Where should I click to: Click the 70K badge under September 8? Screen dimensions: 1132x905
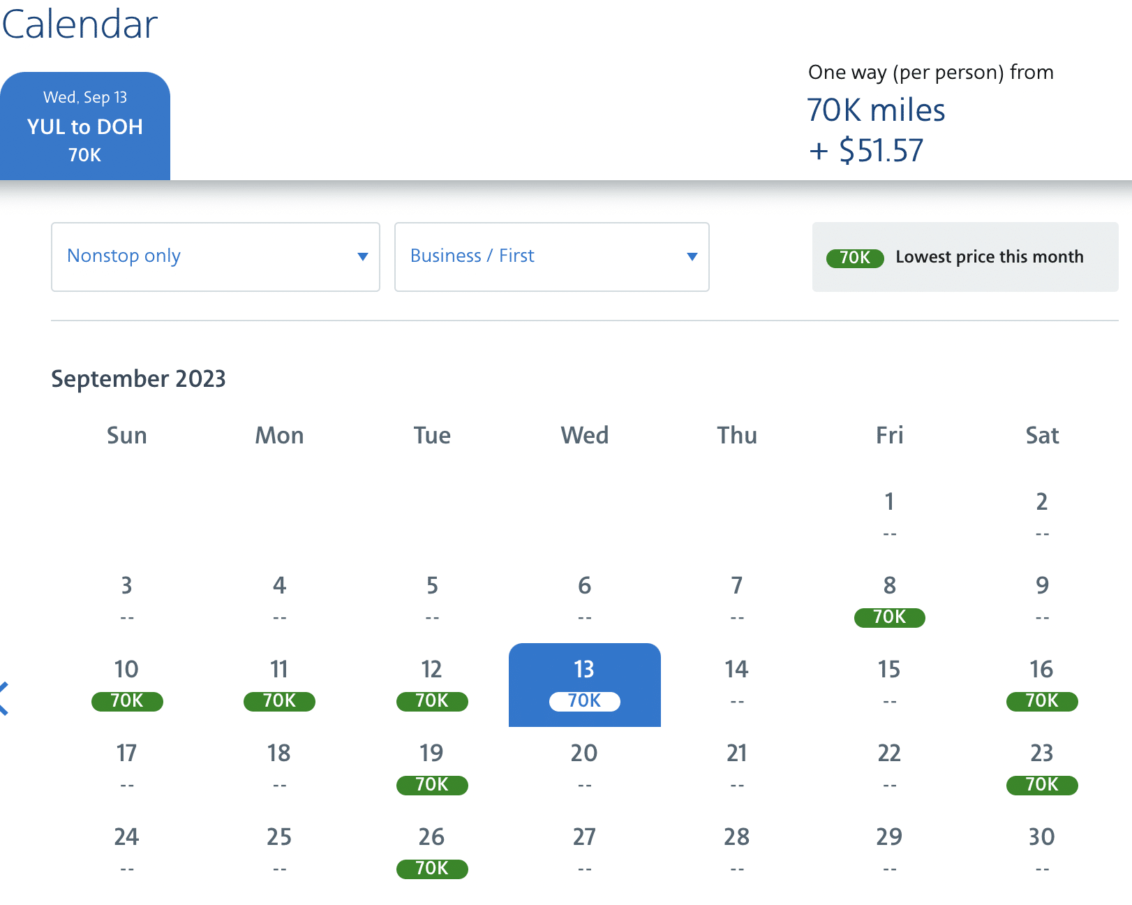[x=889, y=617]
